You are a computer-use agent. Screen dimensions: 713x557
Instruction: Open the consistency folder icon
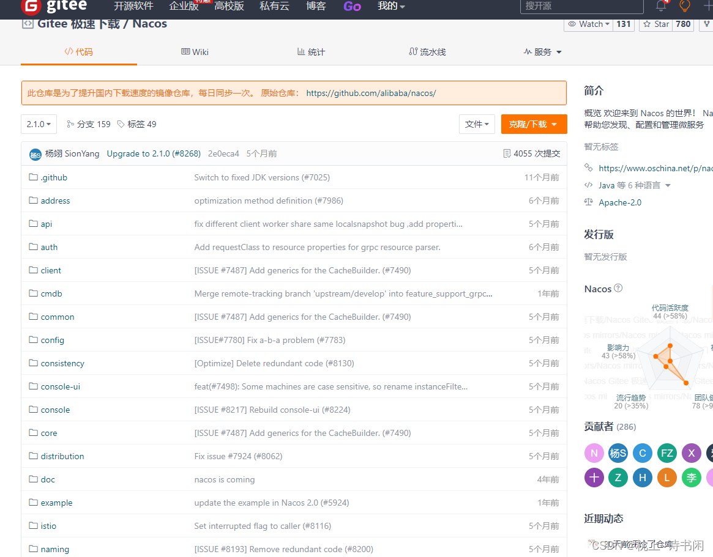coord(33,363)
